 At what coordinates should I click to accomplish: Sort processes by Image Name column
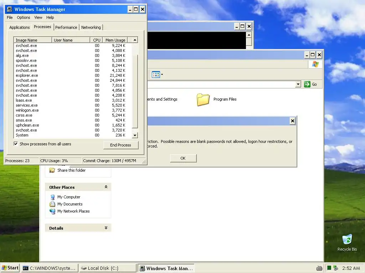click(33, 40)
